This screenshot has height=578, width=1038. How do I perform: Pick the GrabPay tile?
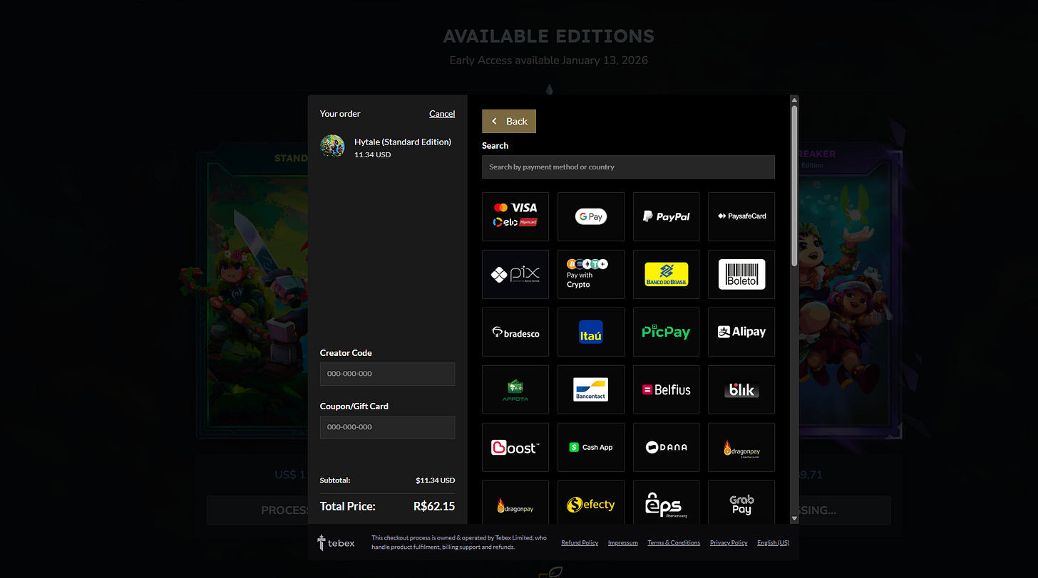point(741,503)
